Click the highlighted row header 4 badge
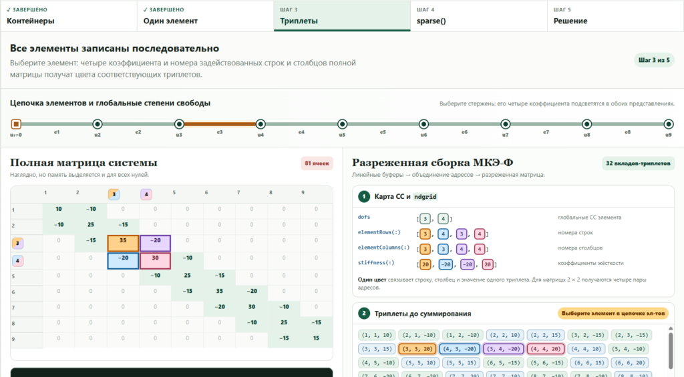The width and height of the screenshot is (684, 377). coord(17,261)
